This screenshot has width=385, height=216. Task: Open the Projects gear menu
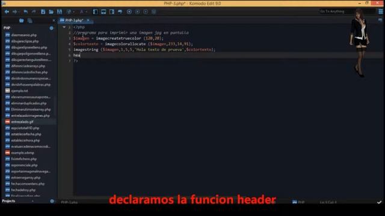[x=52, y=201]
